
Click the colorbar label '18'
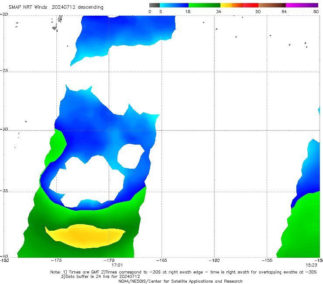(188, 11)
